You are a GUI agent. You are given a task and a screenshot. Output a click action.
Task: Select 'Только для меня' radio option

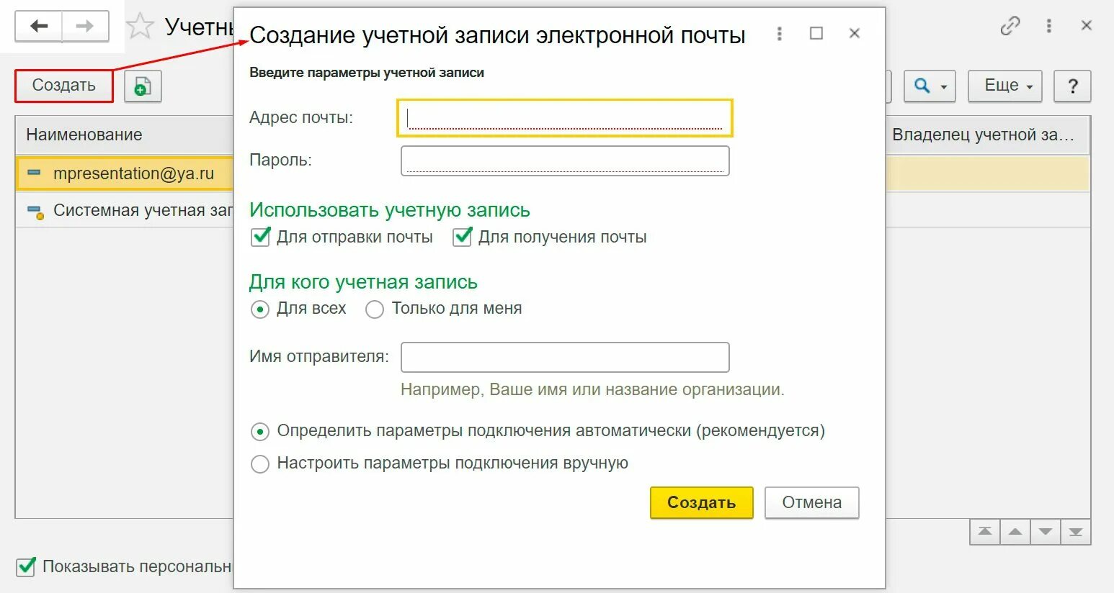pos(375,309)
